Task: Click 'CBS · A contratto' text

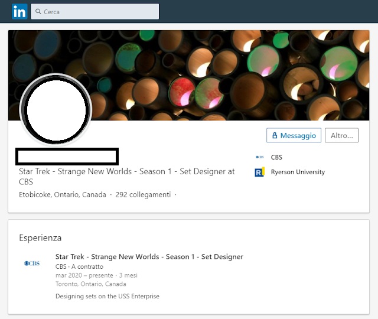Action: point(79,266)
